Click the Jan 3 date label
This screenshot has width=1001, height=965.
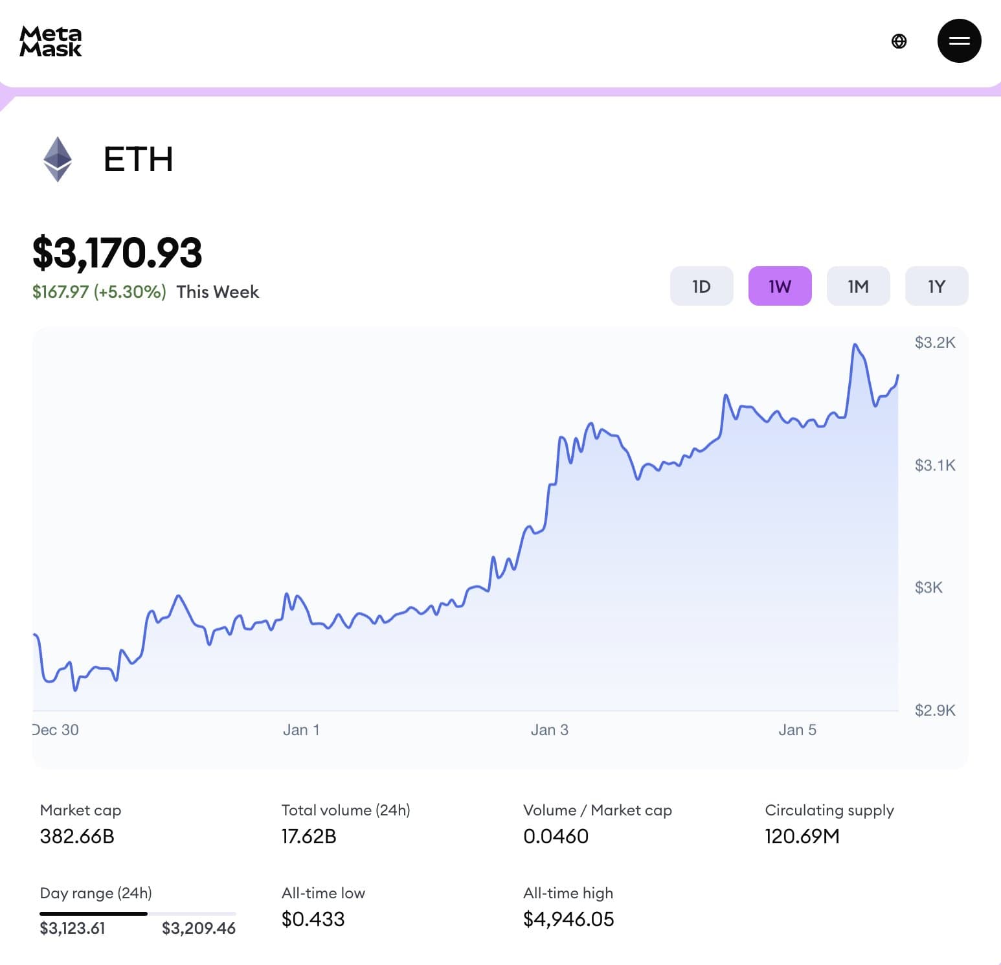(549, 730)
